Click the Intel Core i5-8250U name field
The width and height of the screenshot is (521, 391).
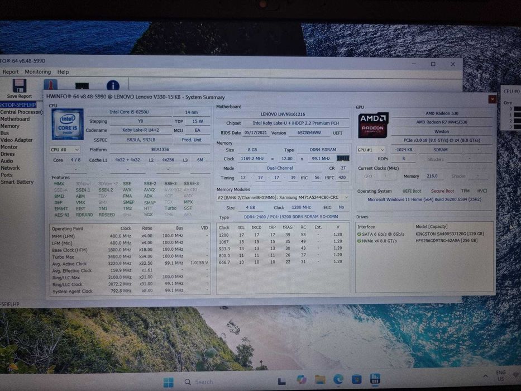[x=129, y=112]
